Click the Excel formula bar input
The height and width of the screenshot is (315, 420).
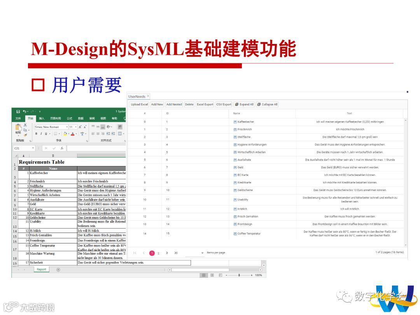(96, 148)
